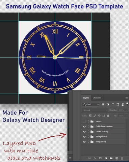Add a layer mask
The image size is (129, 162).
tap(100, 158)
